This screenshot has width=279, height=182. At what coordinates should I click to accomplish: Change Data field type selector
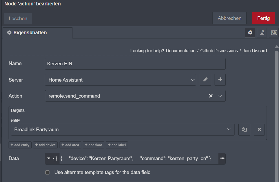tap(52, 158)
